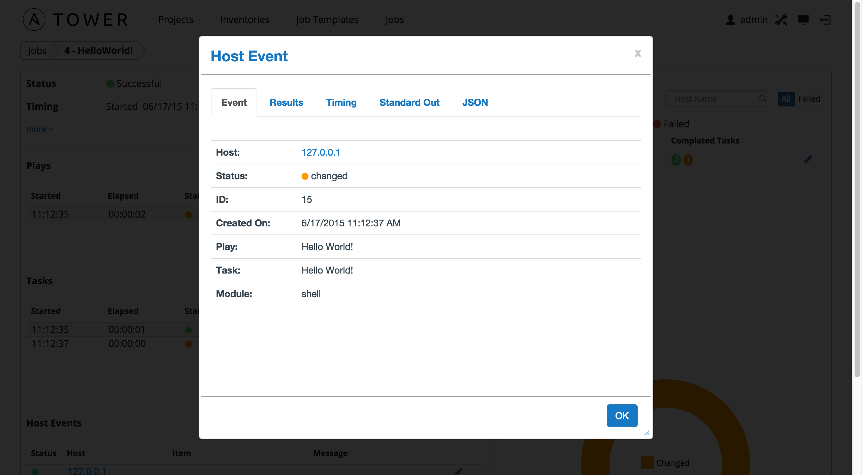This screenshot has width=862, height=475.
Task: Switch to the Results tab
Action: tap(286, 102)
